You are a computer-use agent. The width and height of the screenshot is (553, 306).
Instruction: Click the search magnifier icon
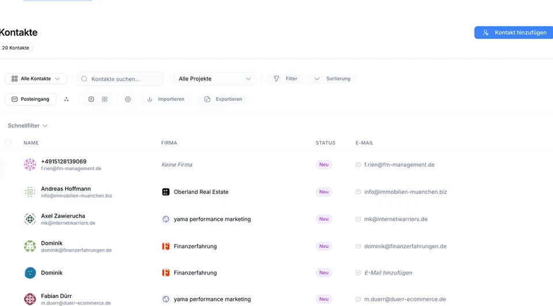click(84, 79)
